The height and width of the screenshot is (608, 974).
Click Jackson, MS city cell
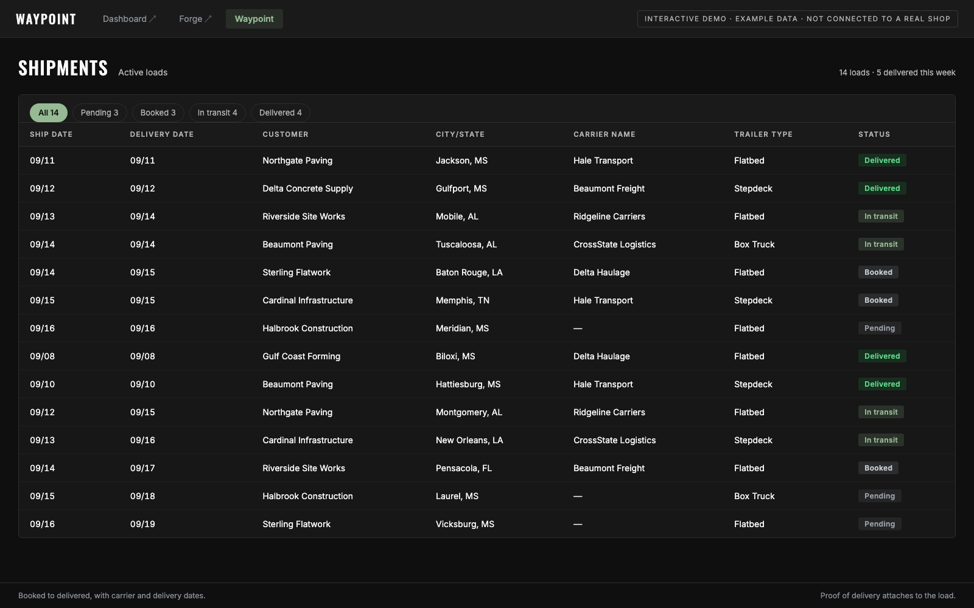pyautogui.click(x=461, y=161)
